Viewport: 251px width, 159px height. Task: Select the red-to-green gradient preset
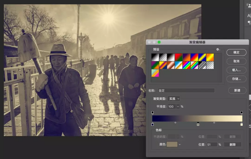tap(179, 57)
